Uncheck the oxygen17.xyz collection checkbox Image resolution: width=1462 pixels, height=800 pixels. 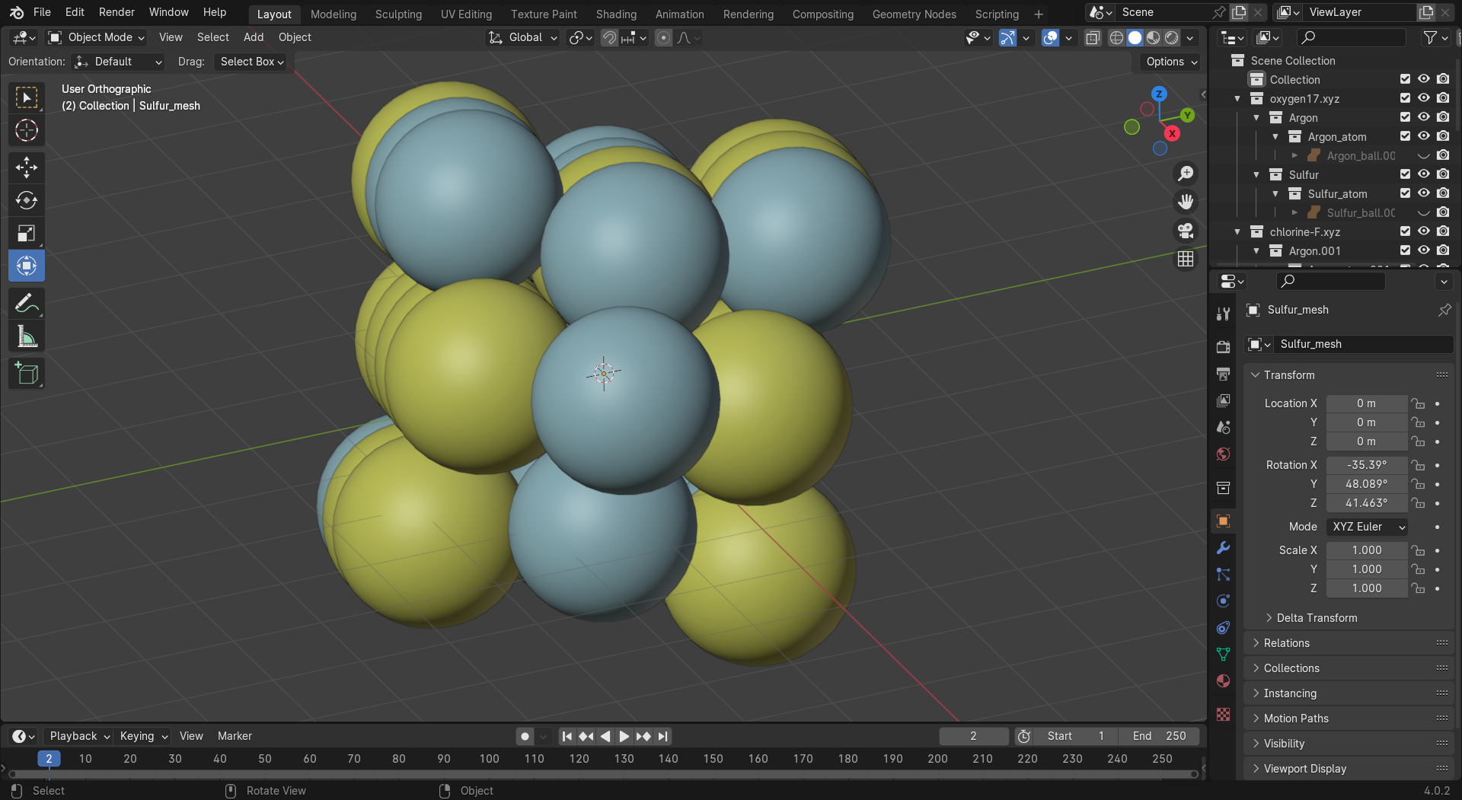pos(1405,98)
